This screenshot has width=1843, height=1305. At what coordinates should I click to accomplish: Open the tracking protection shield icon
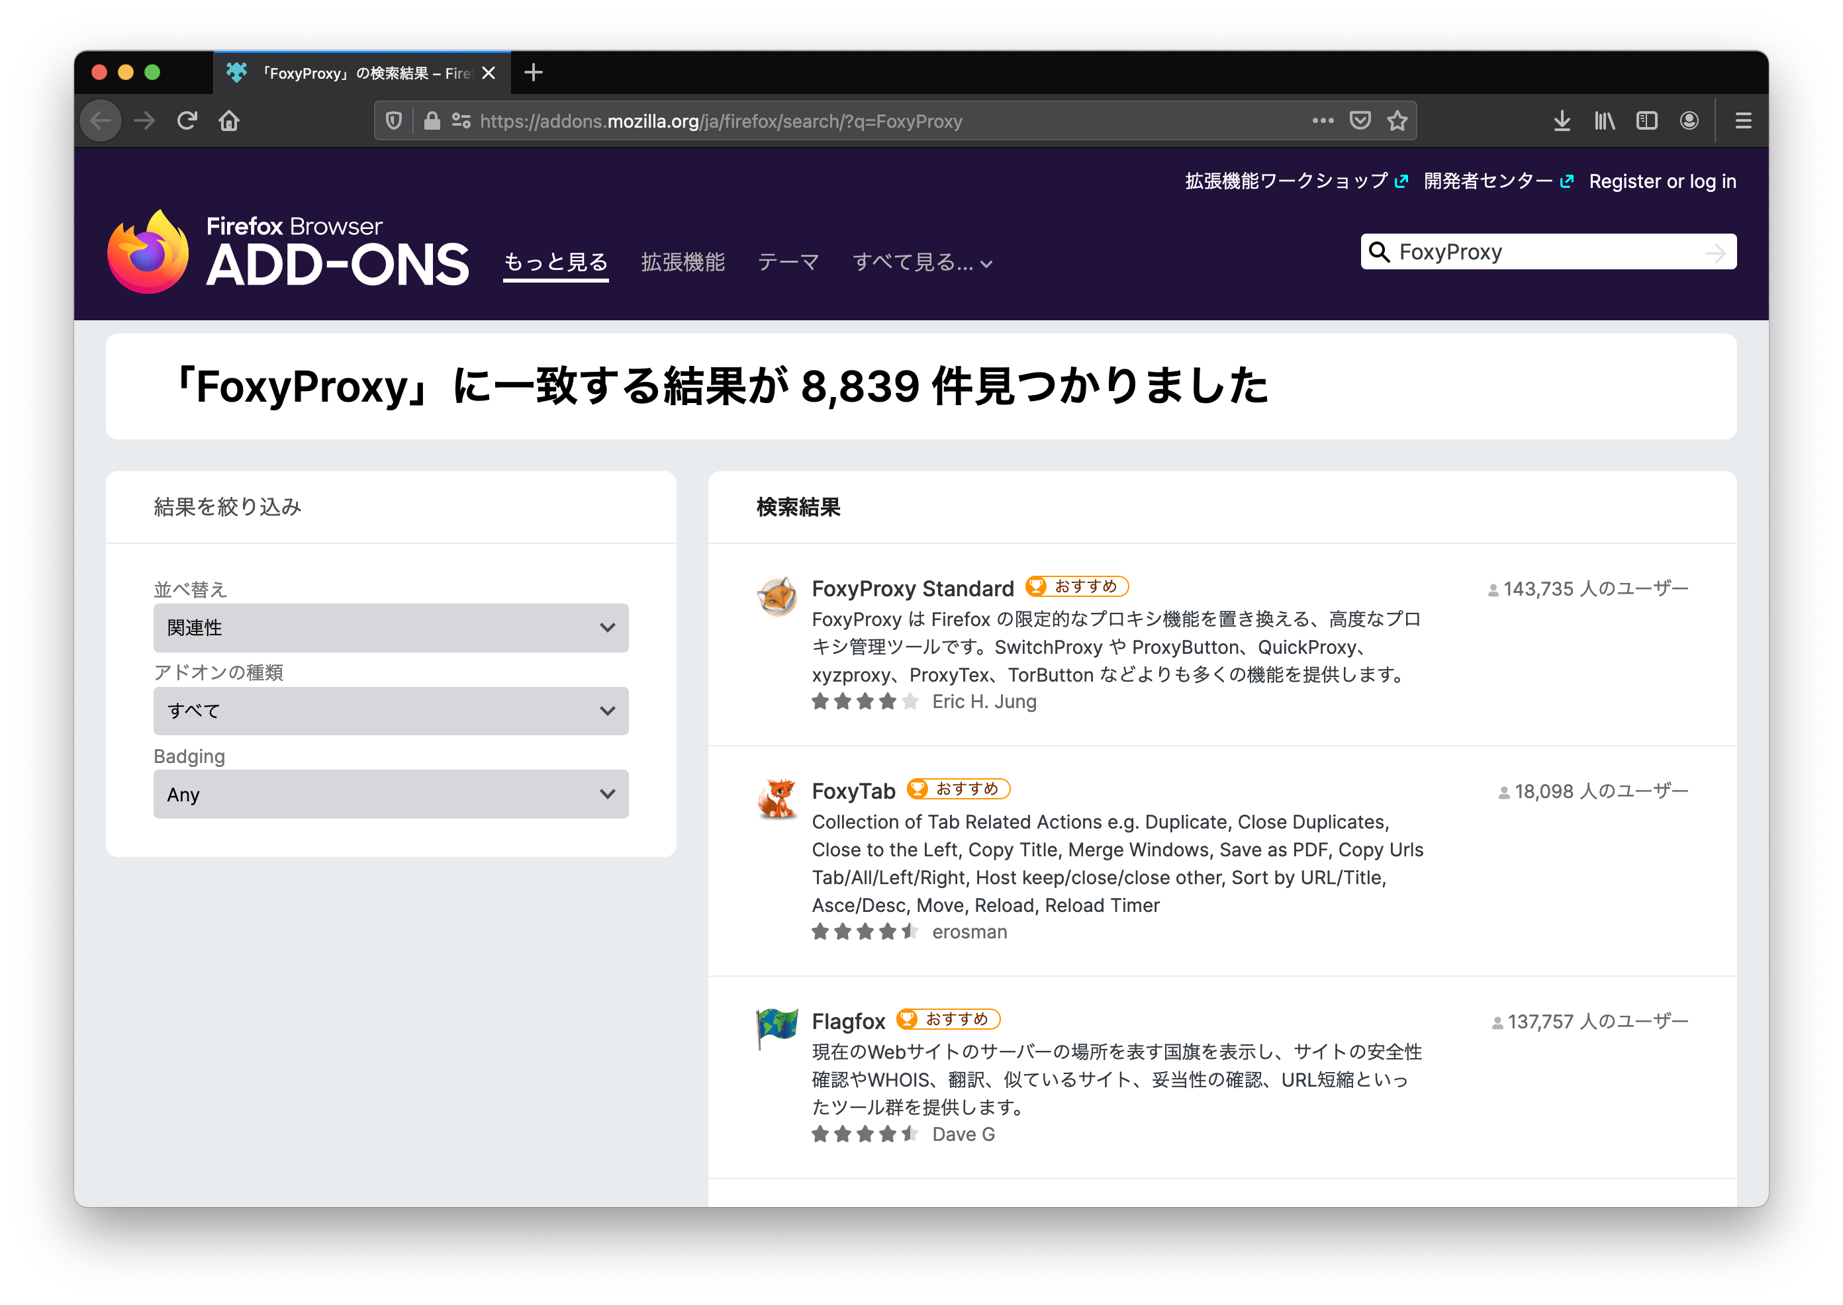pyautogui.click(x=394, y=121)
